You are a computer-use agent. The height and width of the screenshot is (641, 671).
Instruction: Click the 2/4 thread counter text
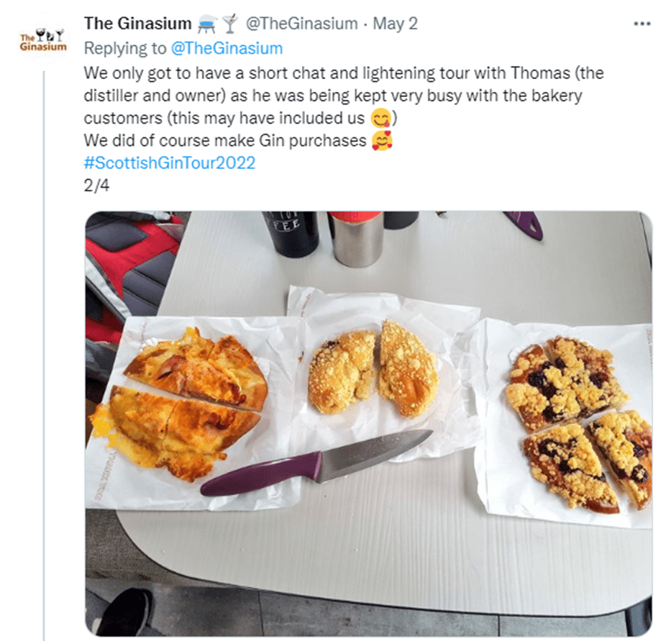[x=96, y=186]
